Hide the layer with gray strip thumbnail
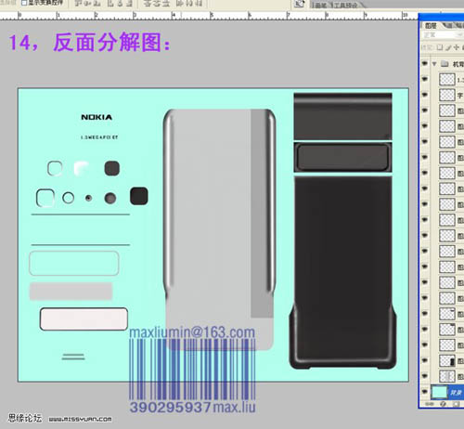This screenshot has height=429, width=464. point(425,376)
